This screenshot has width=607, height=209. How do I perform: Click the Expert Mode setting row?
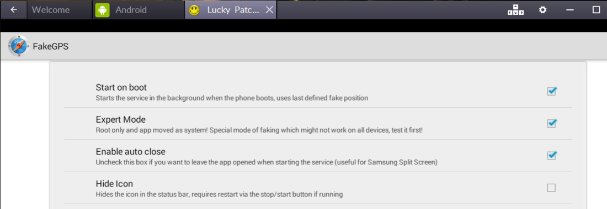(x=318, y=124)
